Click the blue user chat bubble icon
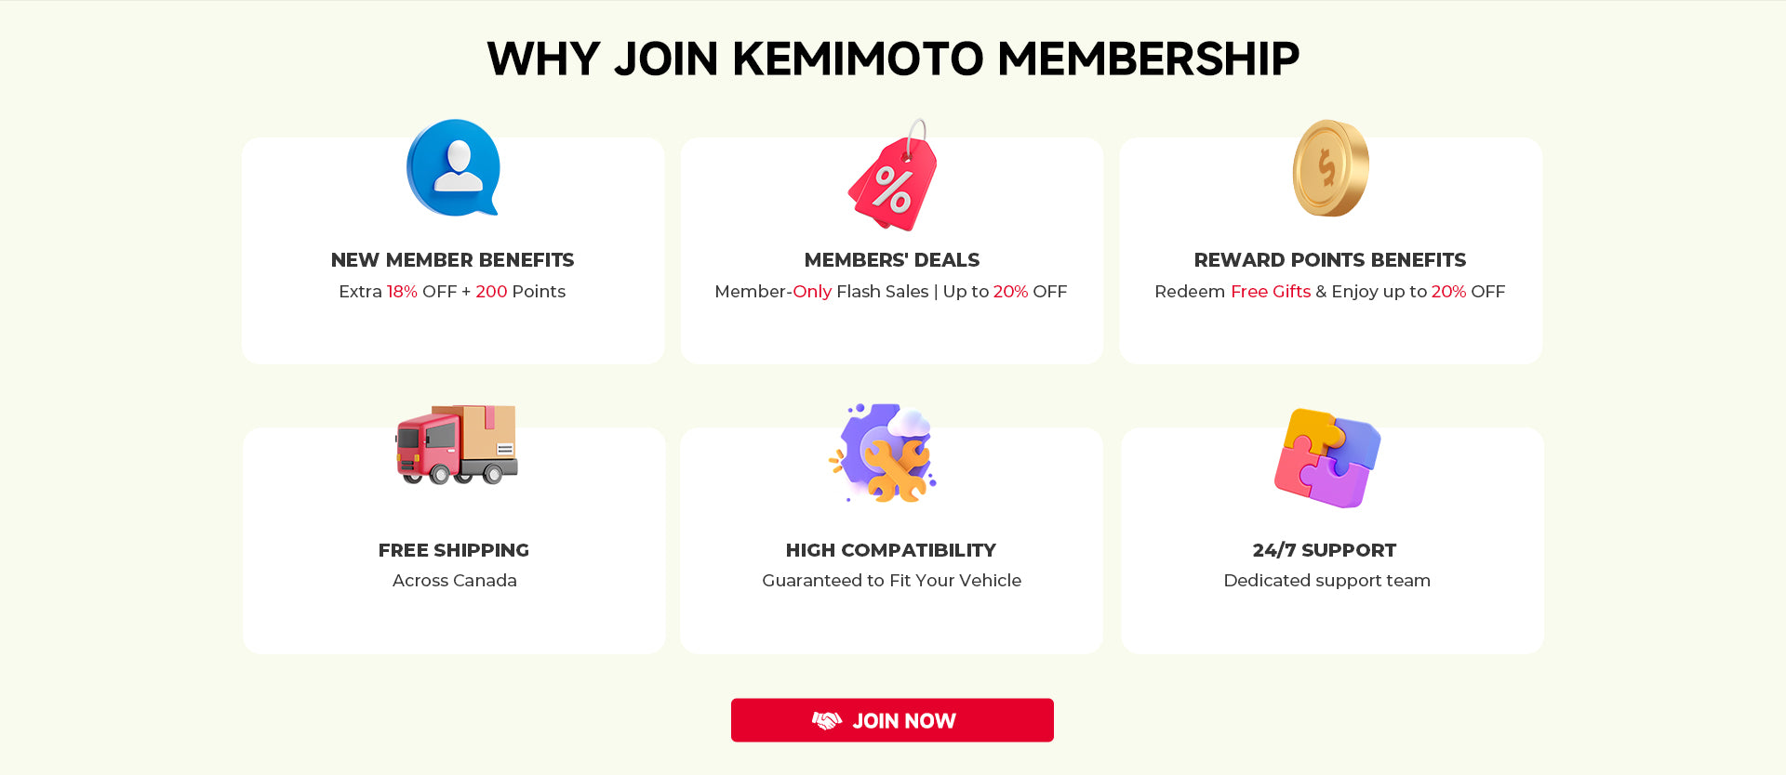 453,167
